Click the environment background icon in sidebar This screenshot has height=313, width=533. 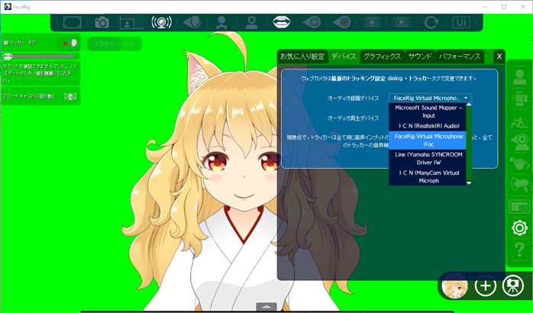[x=519, y=121]
